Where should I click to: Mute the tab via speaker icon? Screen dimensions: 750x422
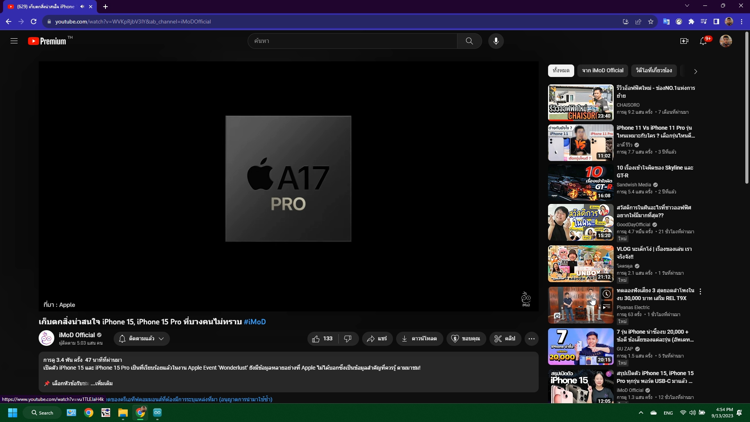(82, 7)
